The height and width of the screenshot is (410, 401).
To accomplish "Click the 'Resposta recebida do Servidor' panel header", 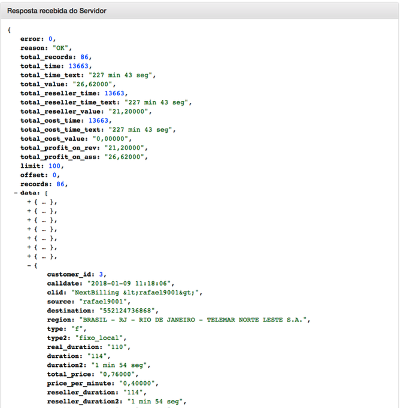I will pyautogui.click(x=200, y=11).
